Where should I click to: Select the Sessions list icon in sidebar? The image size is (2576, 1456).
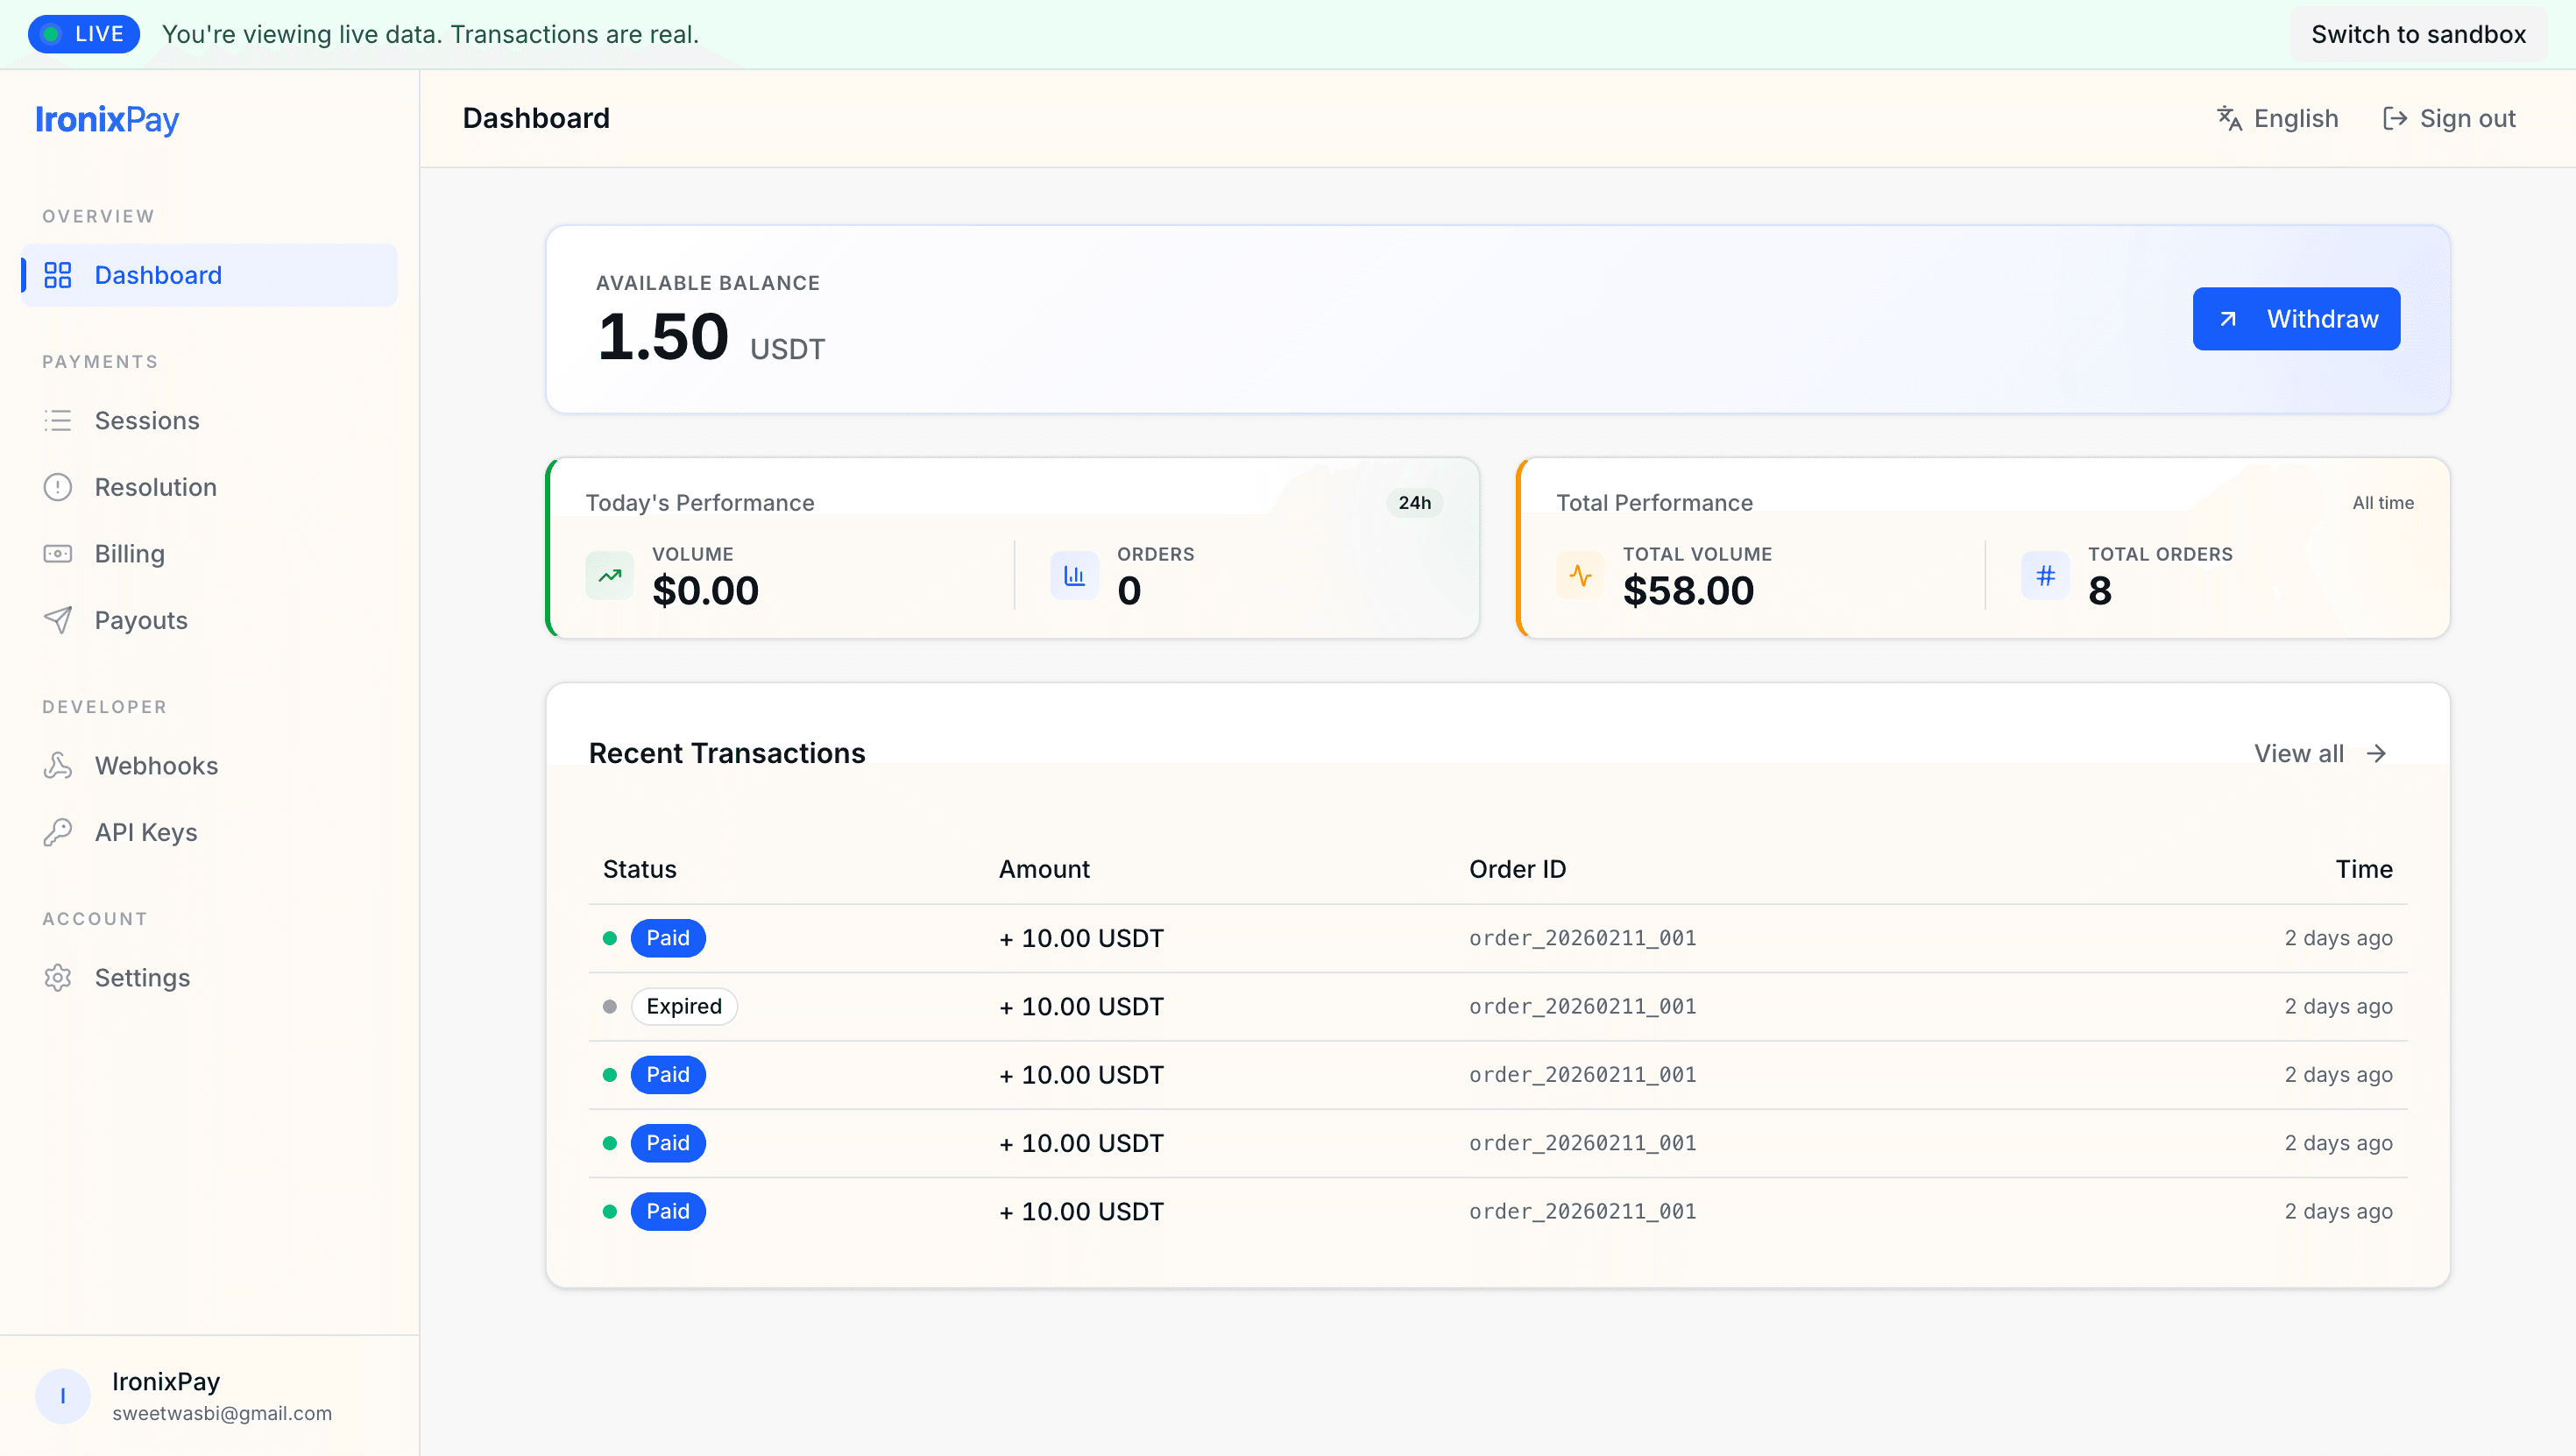(x=57, y=420)
